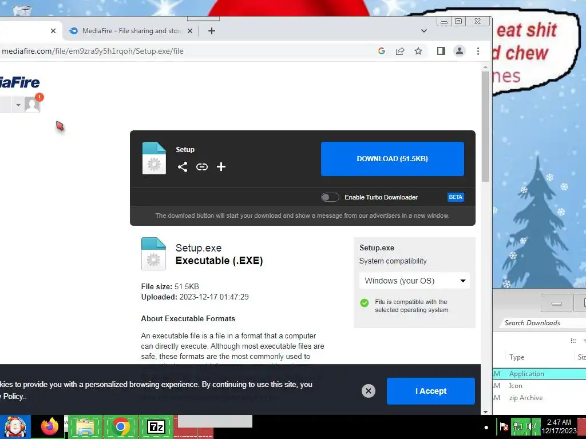Click the Setup.exe executable file icon
Image resolution: width=586 pixels, height=439 pixels.
point(153,254)
